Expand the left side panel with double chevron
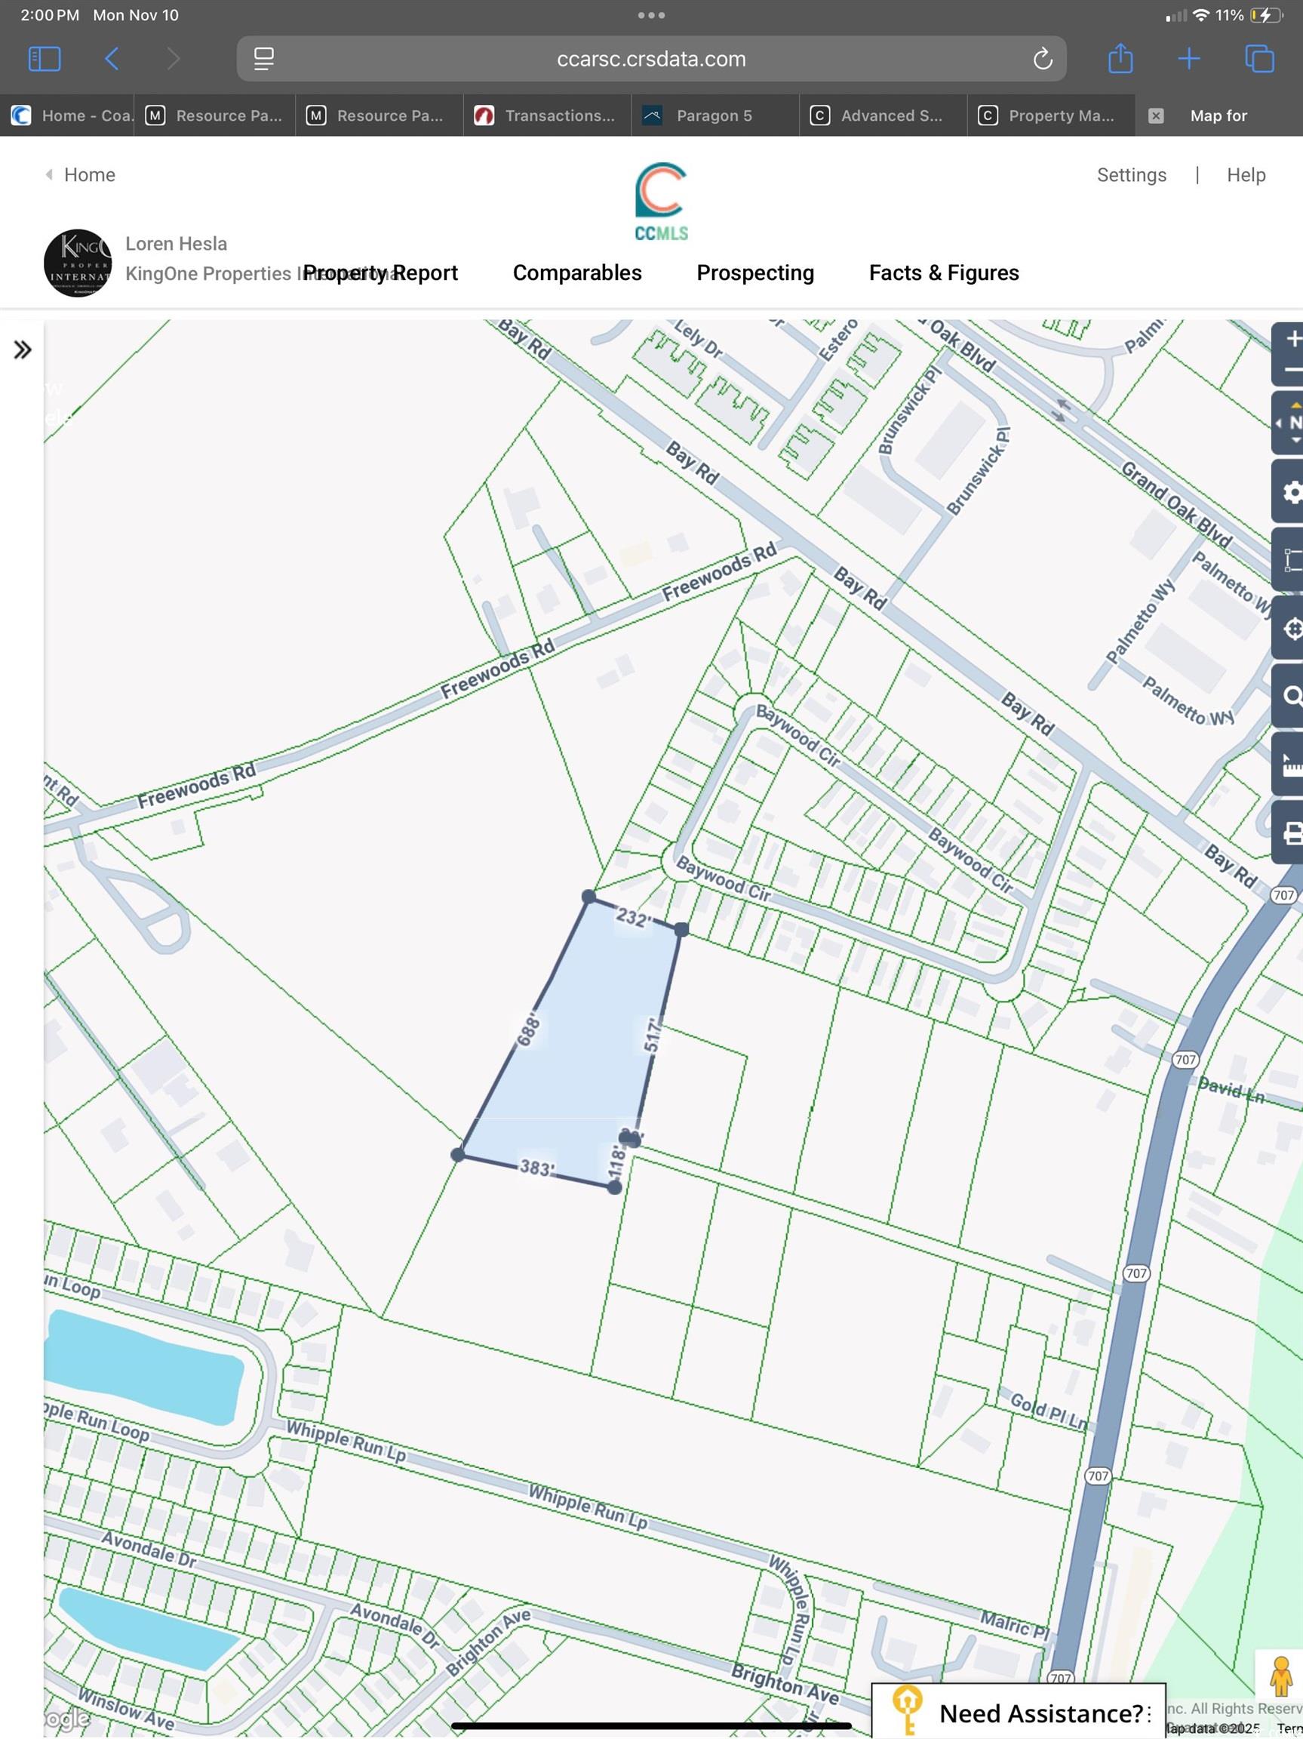The height and width of the screenshot is (1739, 1303). (23, 350)
